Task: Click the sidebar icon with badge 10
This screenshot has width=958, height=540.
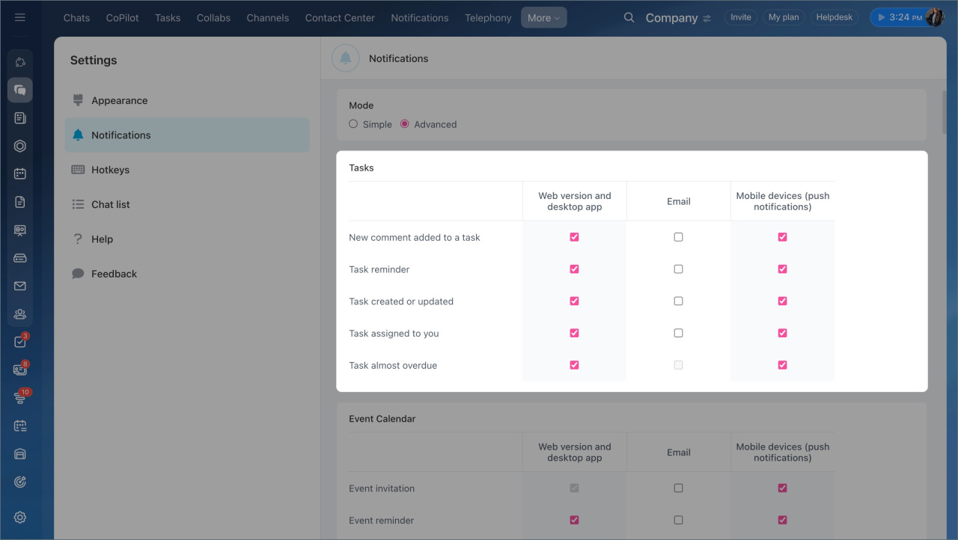Action: point(20,398)
